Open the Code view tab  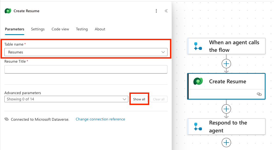click(60, 29)
